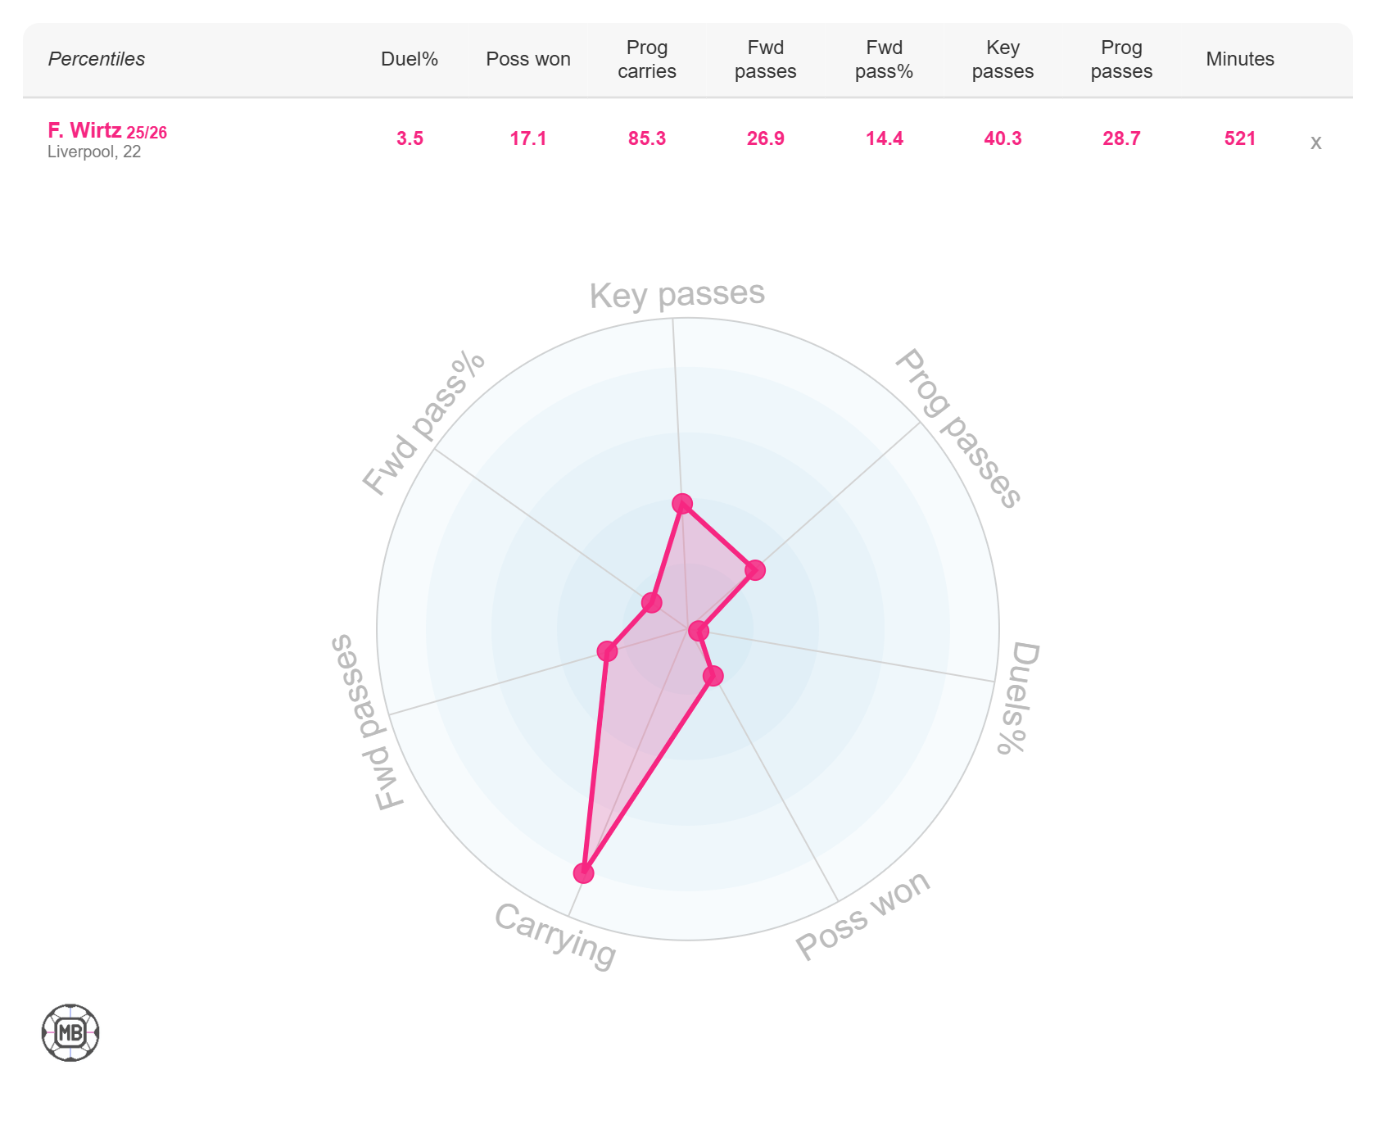Sort by Poss won column header
This screenshot has width=1376, height=1124.
point(528,59)
